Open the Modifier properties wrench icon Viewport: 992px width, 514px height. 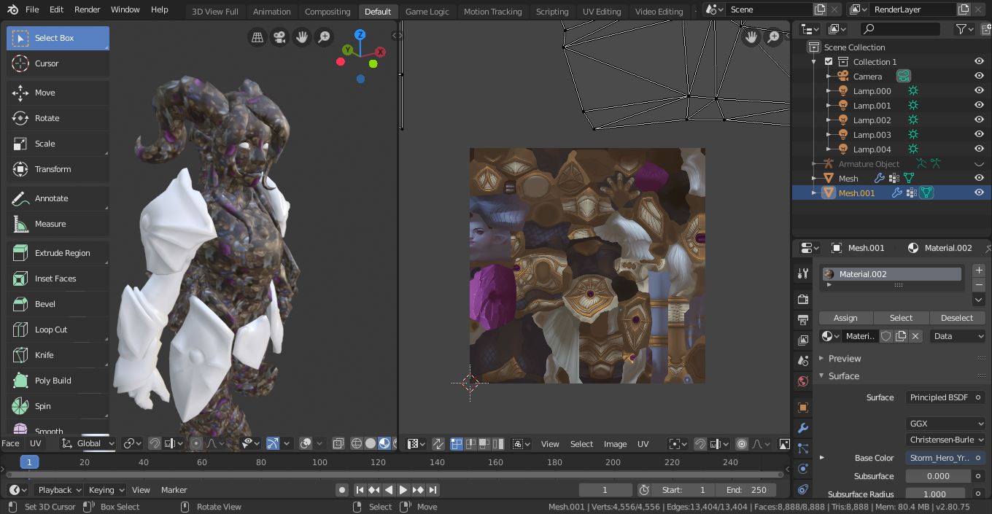click(x=802, y=428)
